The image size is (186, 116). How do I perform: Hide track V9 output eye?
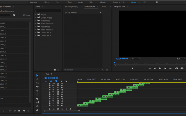62,88
